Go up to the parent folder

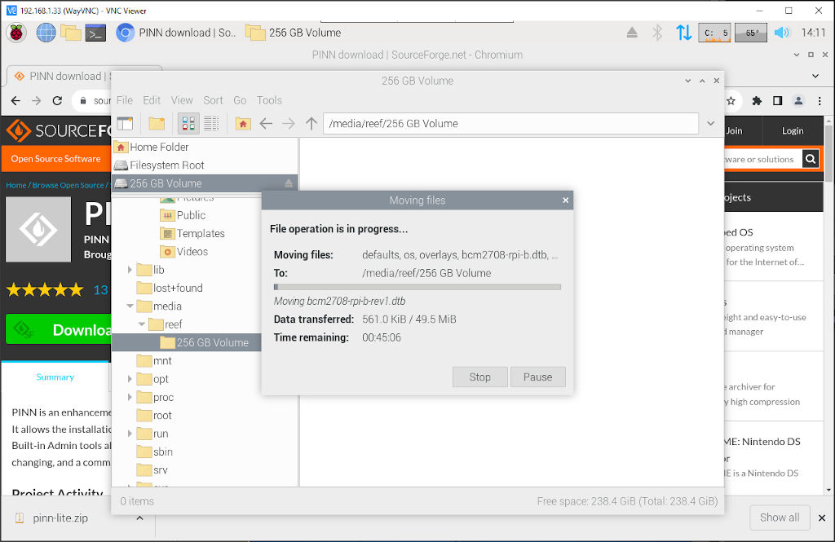click(311, 124)
